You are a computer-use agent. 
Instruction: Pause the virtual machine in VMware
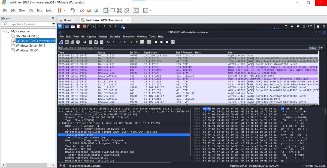coord(60,10)
